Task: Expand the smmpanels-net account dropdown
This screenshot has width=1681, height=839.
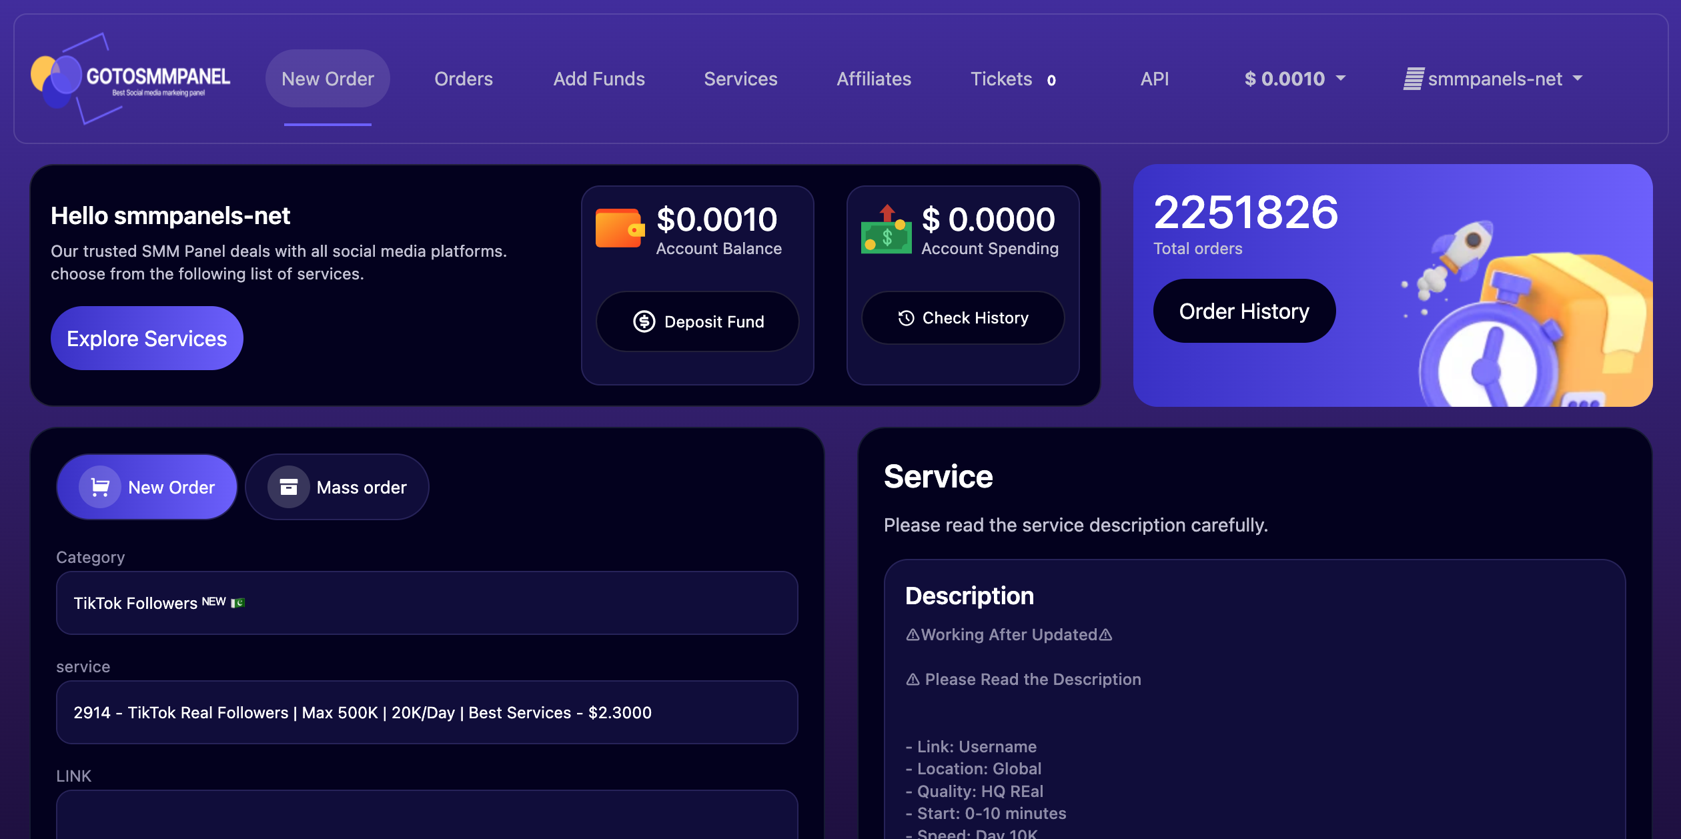Action: click(x=1496, y=79)
